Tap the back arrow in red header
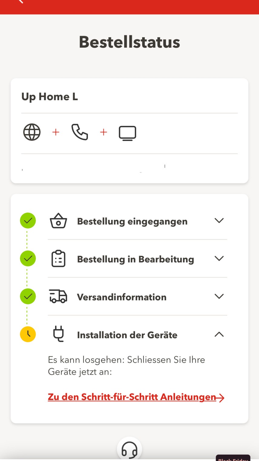259x461 pixels. click(21, 2)
